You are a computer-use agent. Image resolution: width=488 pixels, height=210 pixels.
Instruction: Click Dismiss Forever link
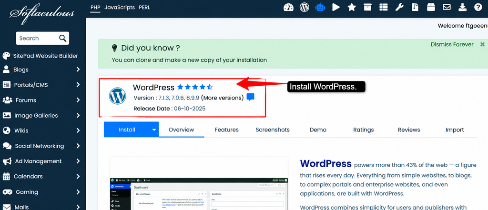(x=452, y=44)
